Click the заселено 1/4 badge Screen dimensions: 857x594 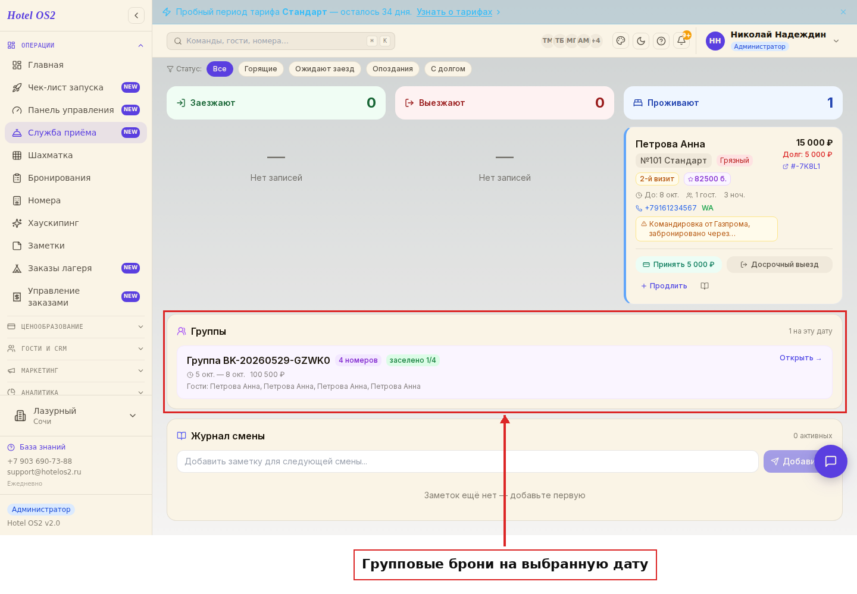coord(412,360)
